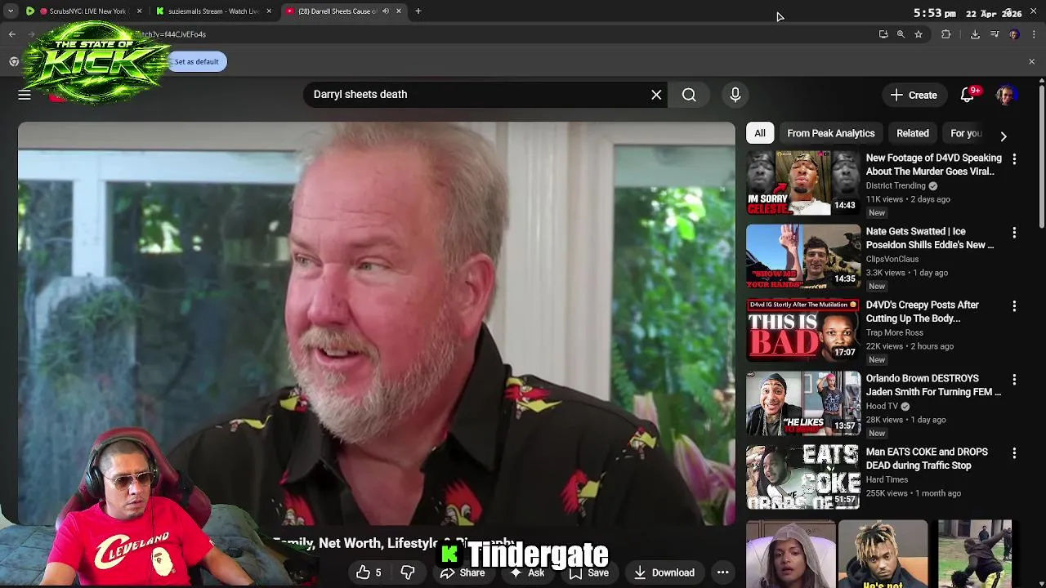Open options for Man EATS COKE video
The width and height of the screenshot is (1046, 588).
click(1014, 453)
